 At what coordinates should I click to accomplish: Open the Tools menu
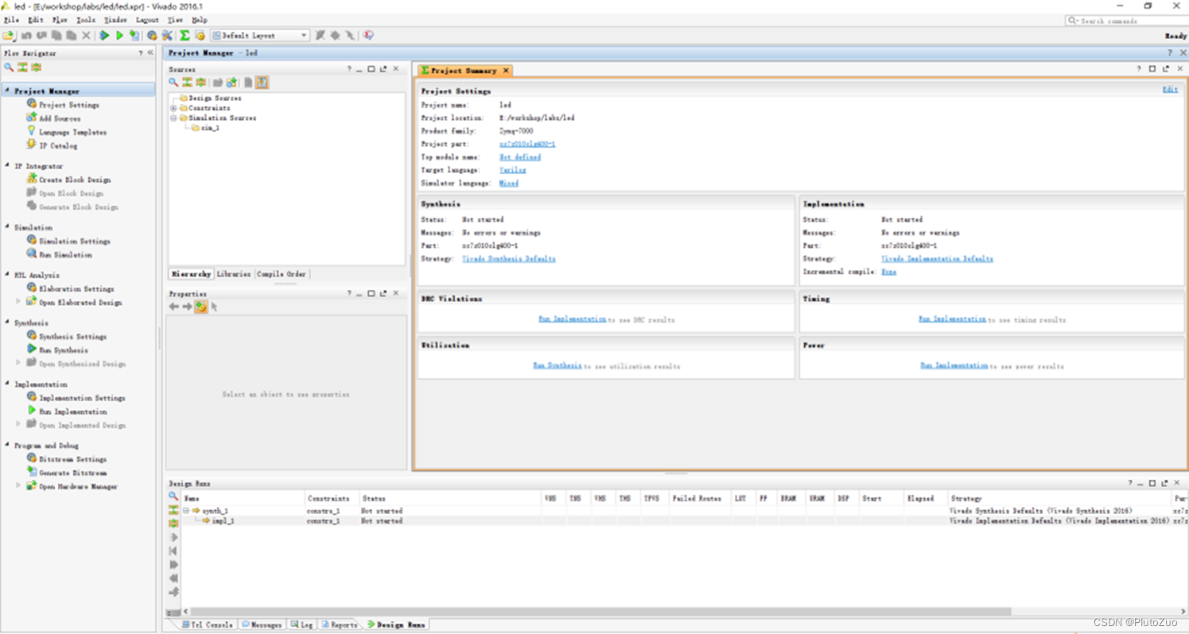tap(85, 20)
